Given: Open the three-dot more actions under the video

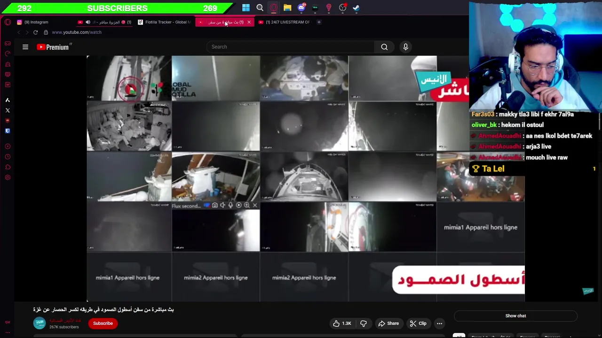Looking at the screenshot, I should point(439,323).
